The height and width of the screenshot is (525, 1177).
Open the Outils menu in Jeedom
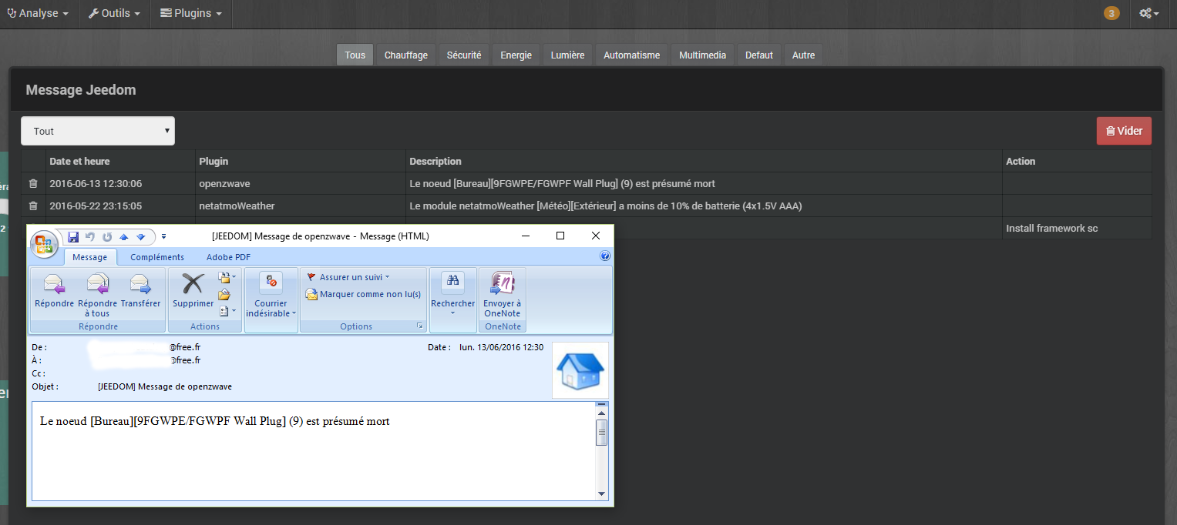pyautogui.click(x=114, y=13)
